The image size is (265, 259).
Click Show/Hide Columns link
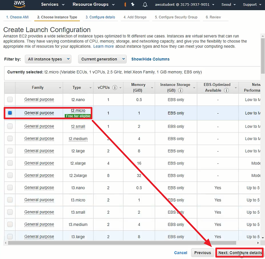(151, 59)
